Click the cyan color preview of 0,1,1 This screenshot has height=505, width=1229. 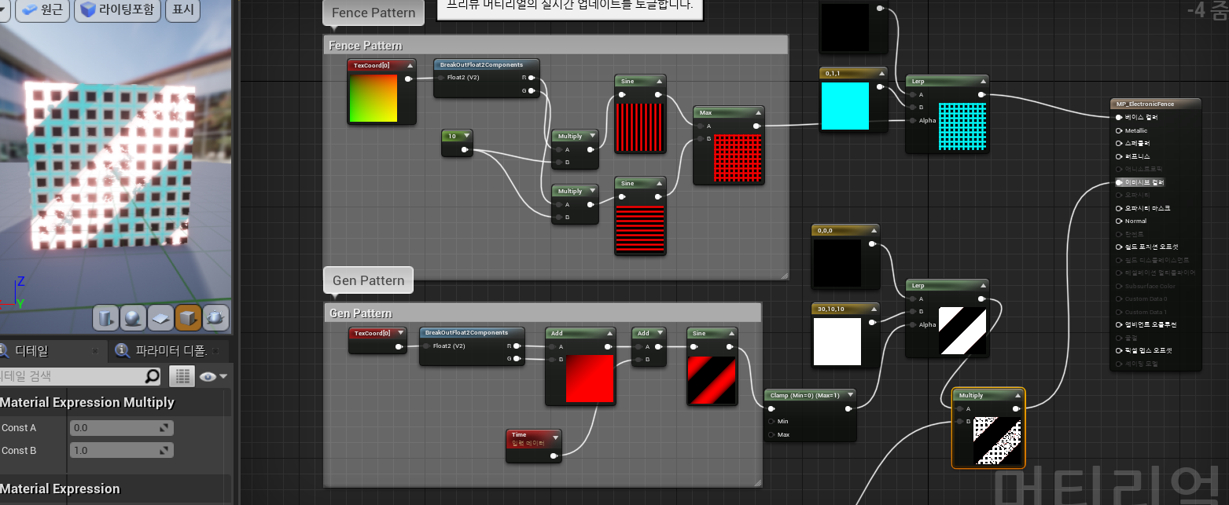pyautogui.click(x=844, y=106)
